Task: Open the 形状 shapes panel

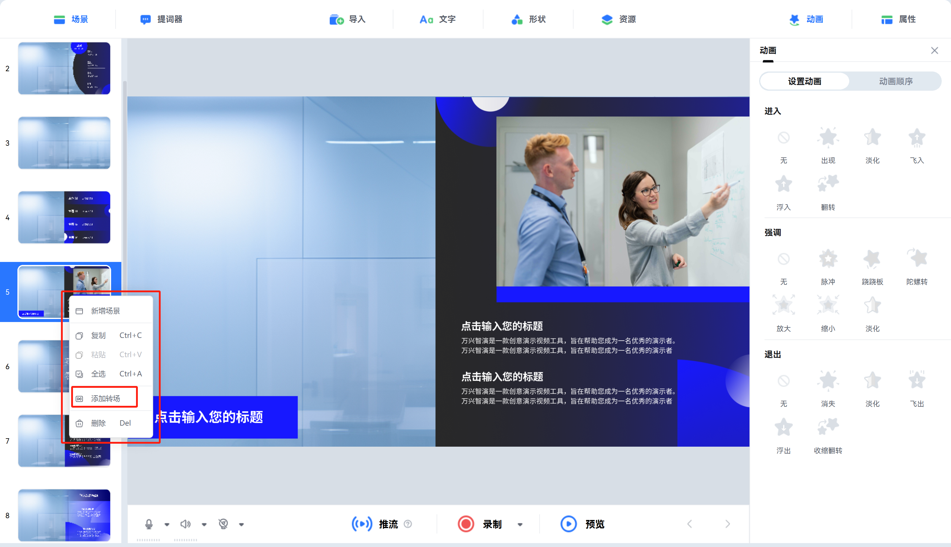Action: click(528, 19)
